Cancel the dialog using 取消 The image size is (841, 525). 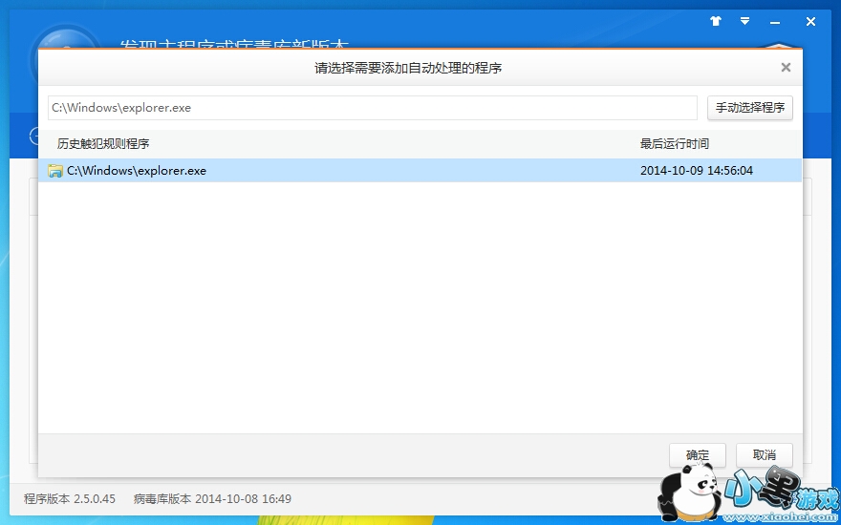tap(765, 454)
